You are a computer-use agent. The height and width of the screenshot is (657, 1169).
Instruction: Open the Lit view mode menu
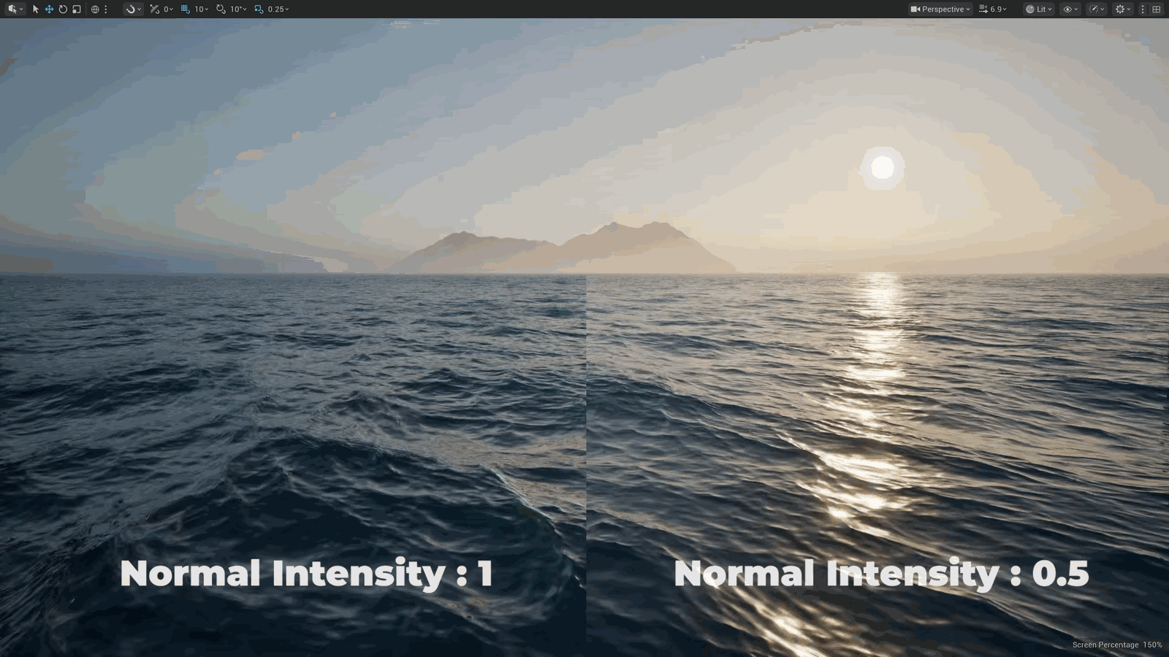pos(1039,9)
